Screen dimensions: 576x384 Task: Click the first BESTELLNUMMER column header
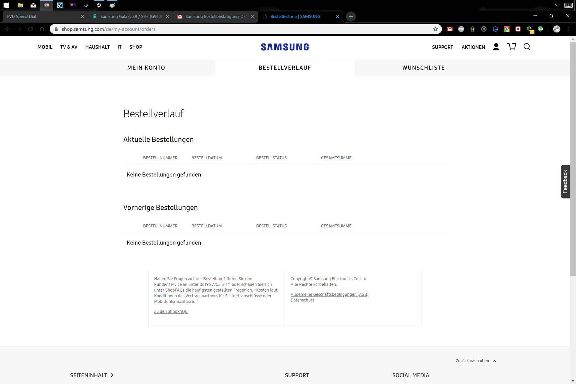[x=160, y=158]
